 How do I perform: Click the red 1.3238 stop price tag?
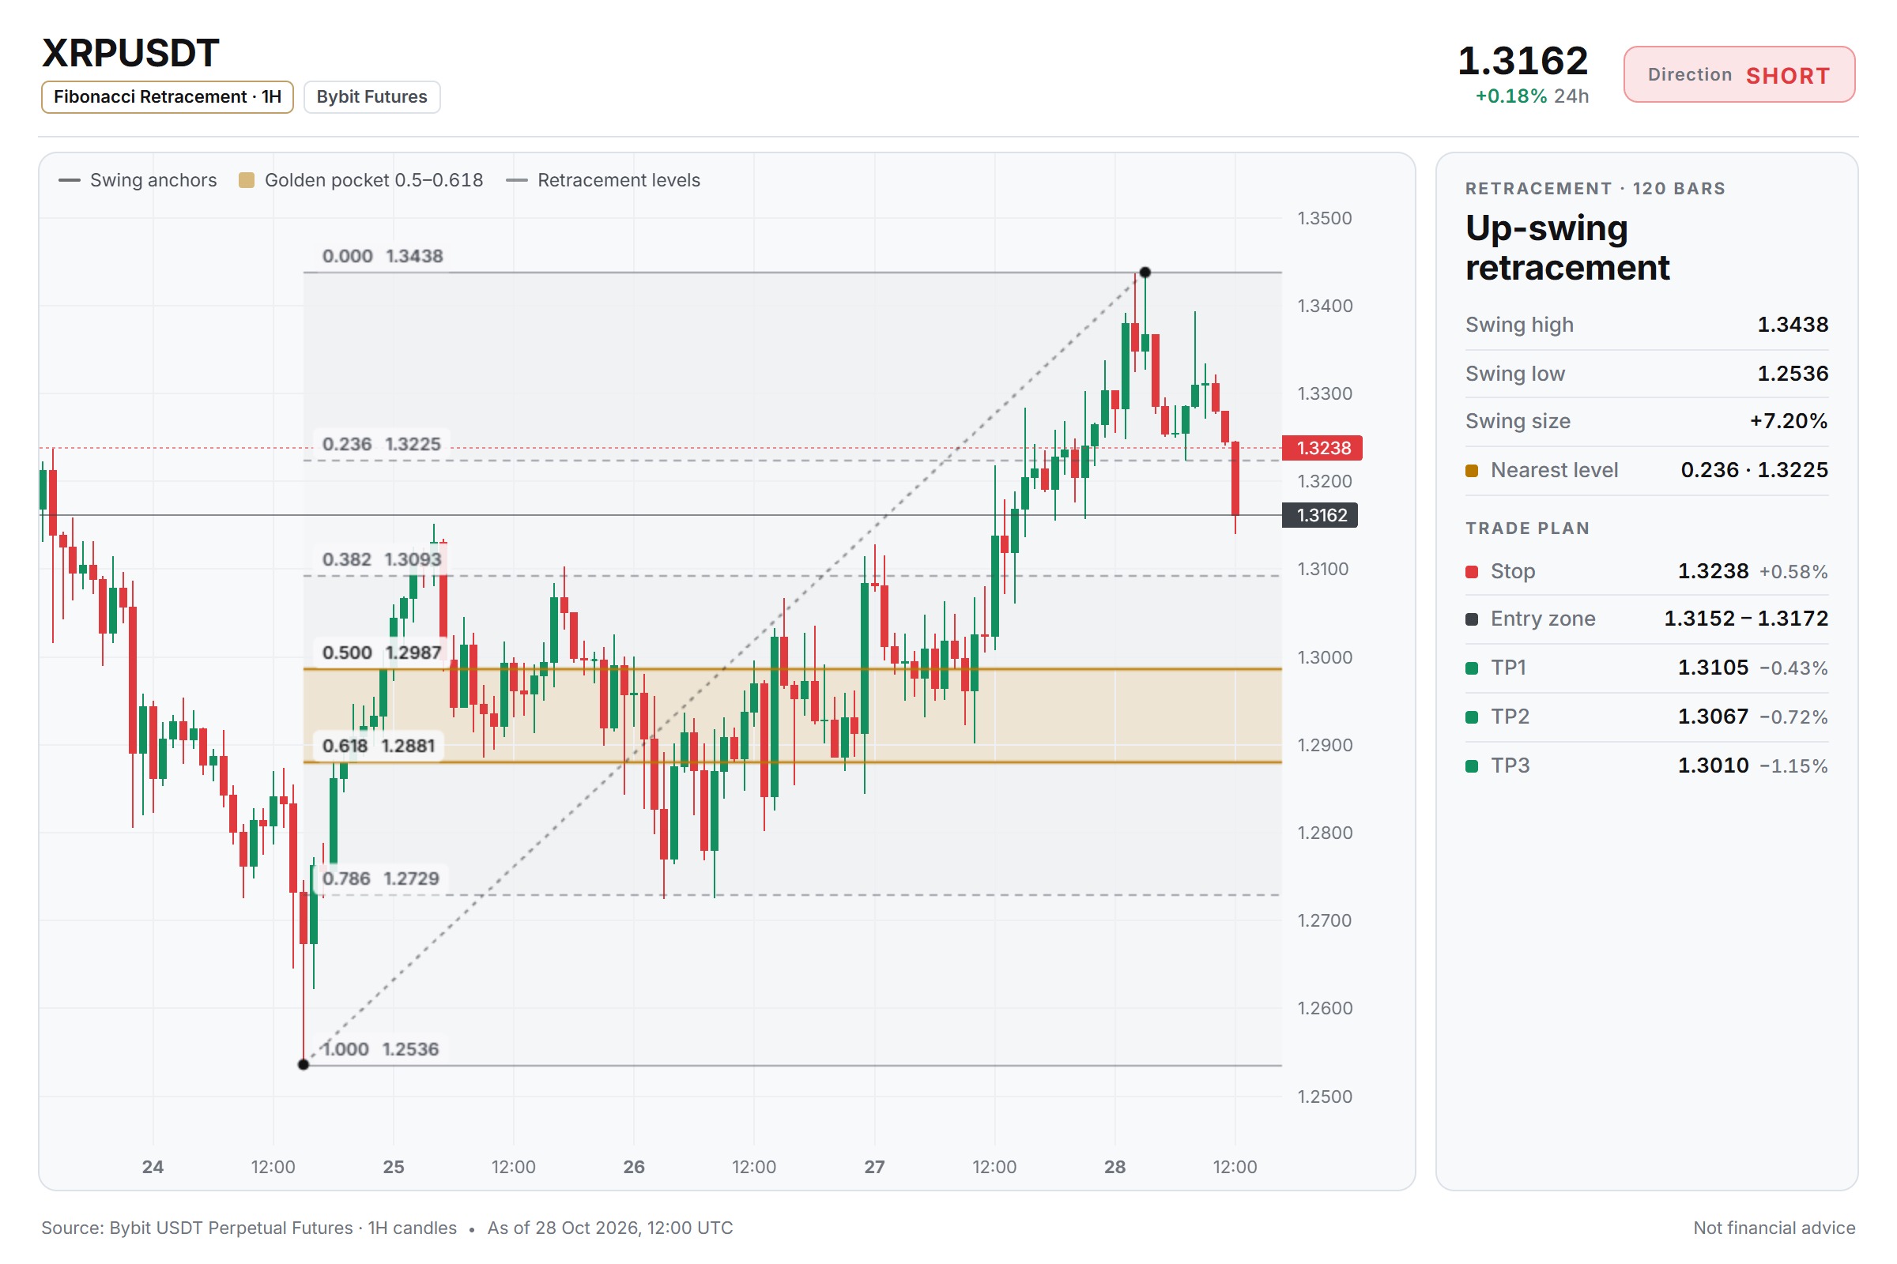click(1322, 447)
